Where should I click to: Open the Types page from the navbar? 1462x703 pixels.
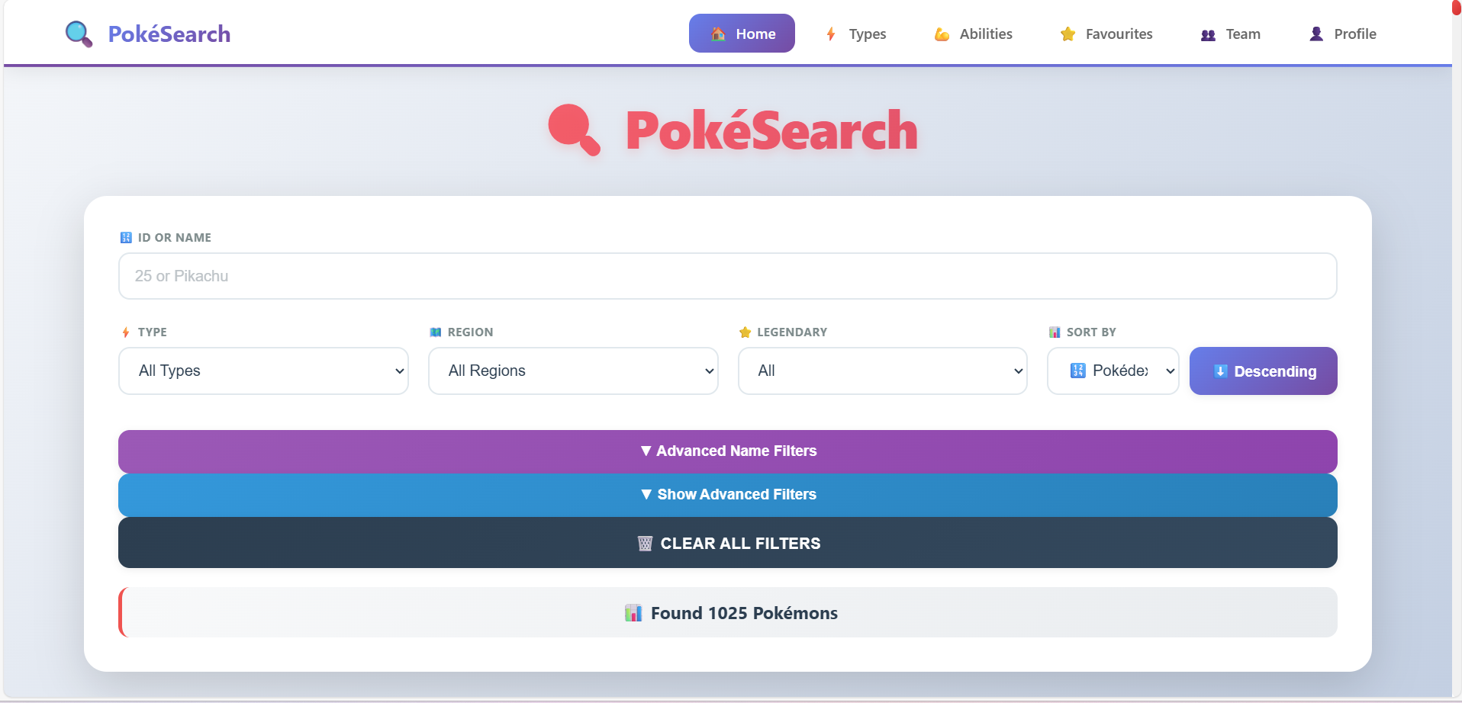866,34
